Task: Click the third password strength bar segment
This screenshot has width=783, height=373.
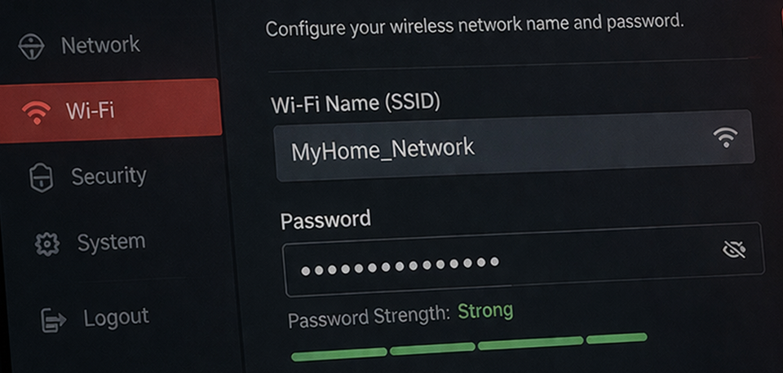Action: tap(530, 343)
